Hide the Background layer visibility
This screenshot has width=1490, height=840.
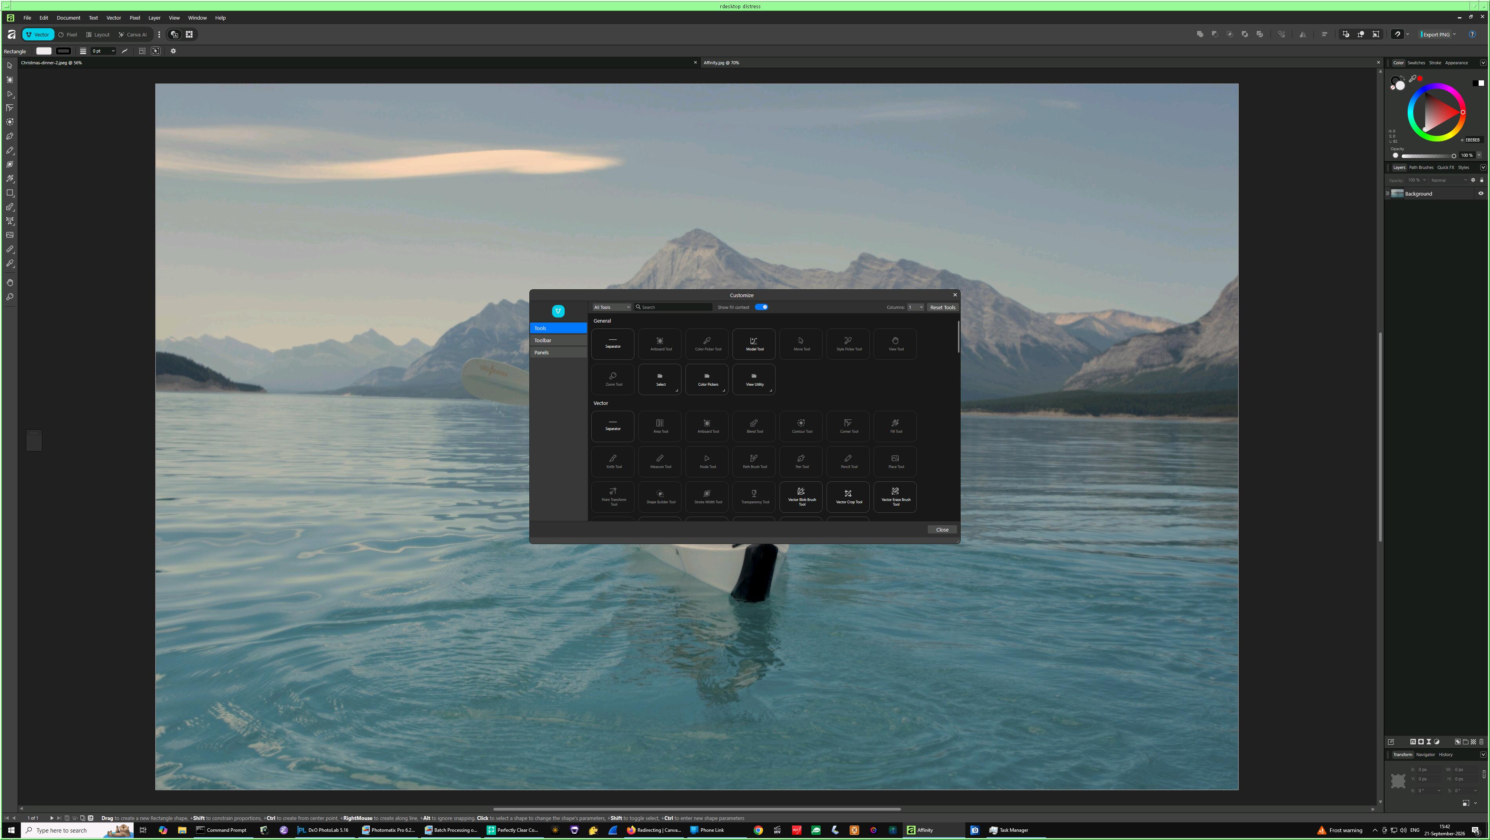coord(1481,193)
